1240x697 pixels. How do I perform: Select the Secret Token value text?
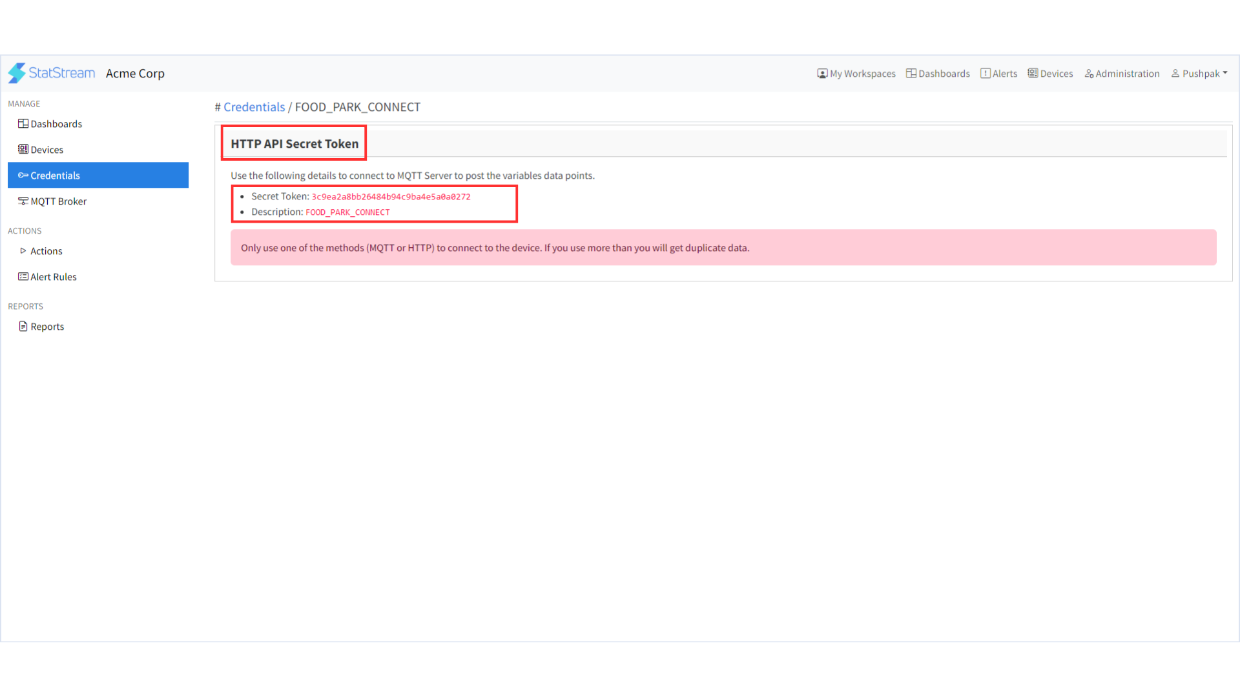point(390,196)
